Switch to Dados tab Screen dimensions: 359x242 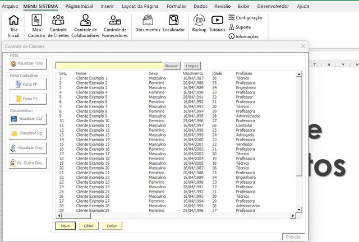click(x=200, y=6)
